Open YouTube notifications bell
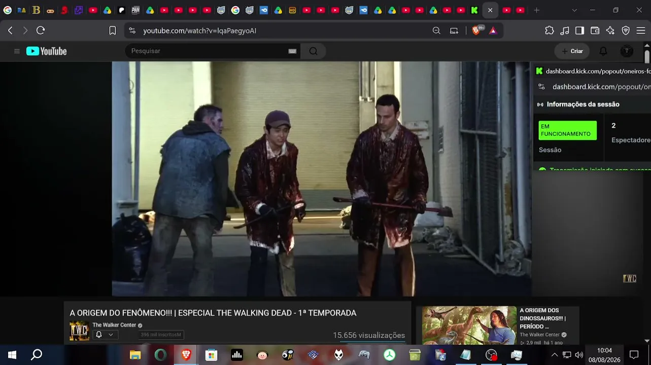This screenshot has height=365, width=651. coord(603,51)
